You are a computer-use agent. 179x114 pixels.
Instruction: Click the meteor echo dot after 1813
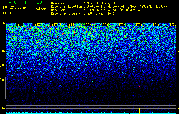54,87
